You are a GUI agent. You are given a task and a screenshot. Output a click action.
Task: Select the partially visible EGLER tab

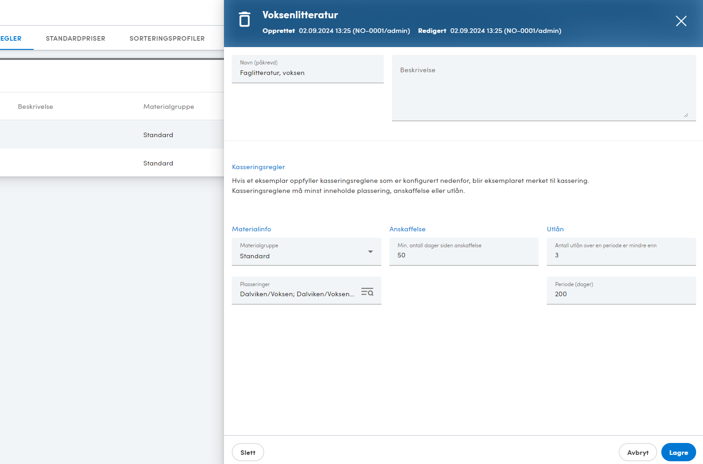[x=11, y=38]
